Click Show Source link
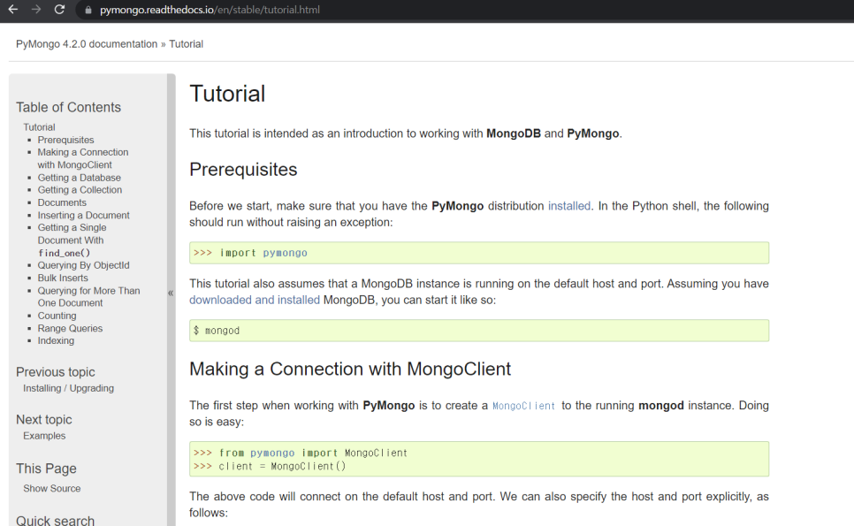 tap(52, 488)
